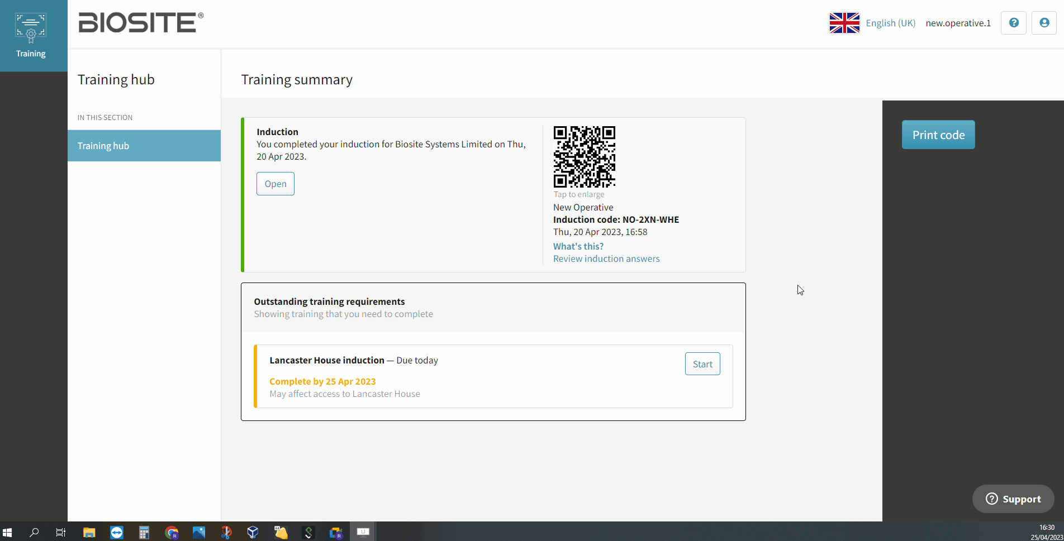This screenshot has width=1064, height=541.
Task: Start the Lancaster House induction
Action: coord(702,364)
